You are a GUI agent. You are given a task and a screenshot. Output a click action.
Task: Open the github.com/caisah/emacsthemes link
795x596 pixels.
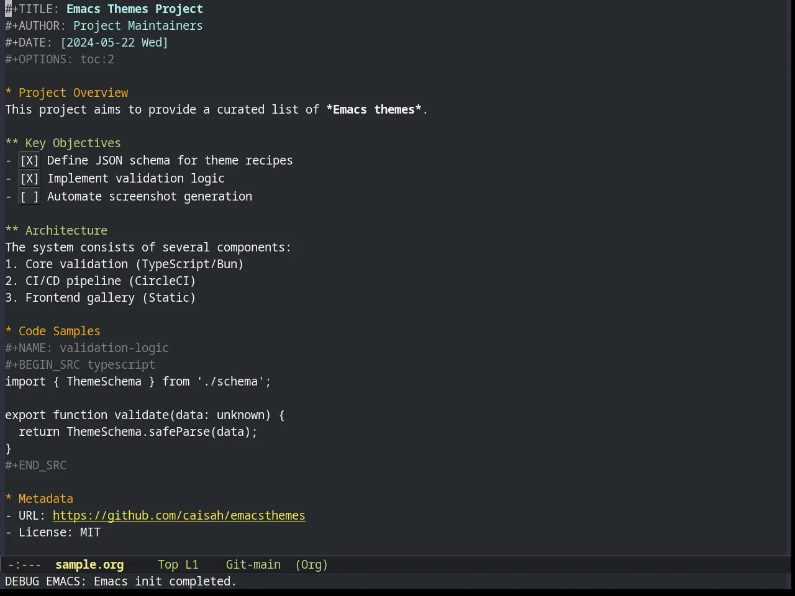pyautogui.click(x=179, y=515)
